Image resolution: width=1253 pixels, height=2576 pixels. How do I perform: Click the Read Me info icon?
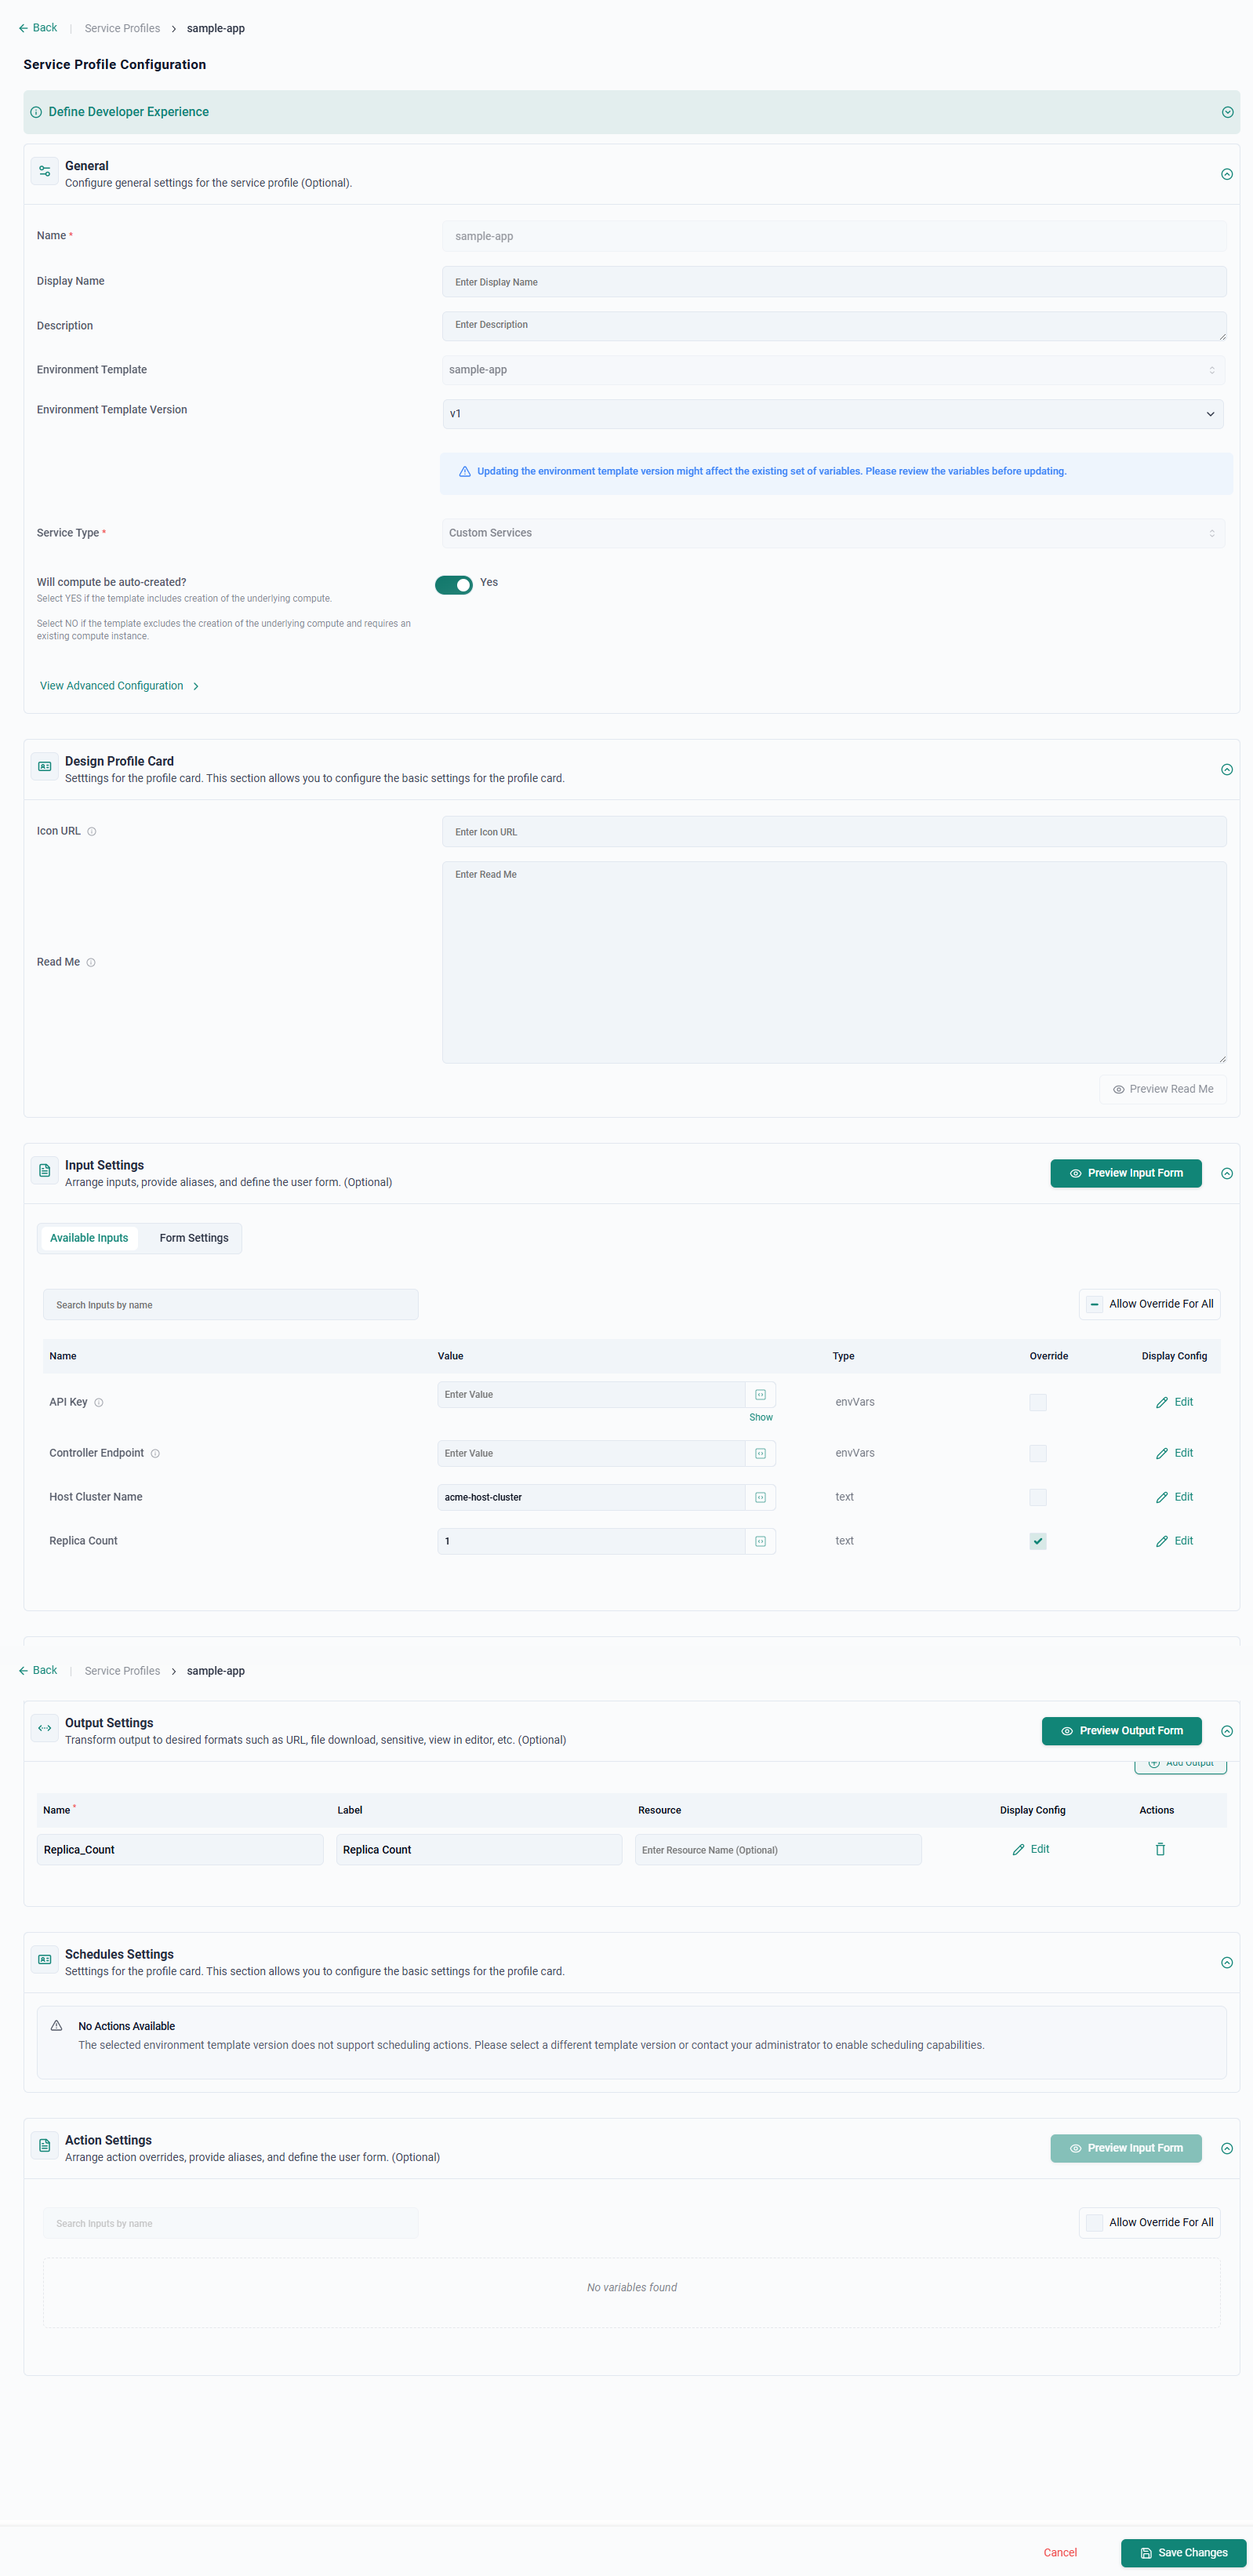tap(91, 962)
